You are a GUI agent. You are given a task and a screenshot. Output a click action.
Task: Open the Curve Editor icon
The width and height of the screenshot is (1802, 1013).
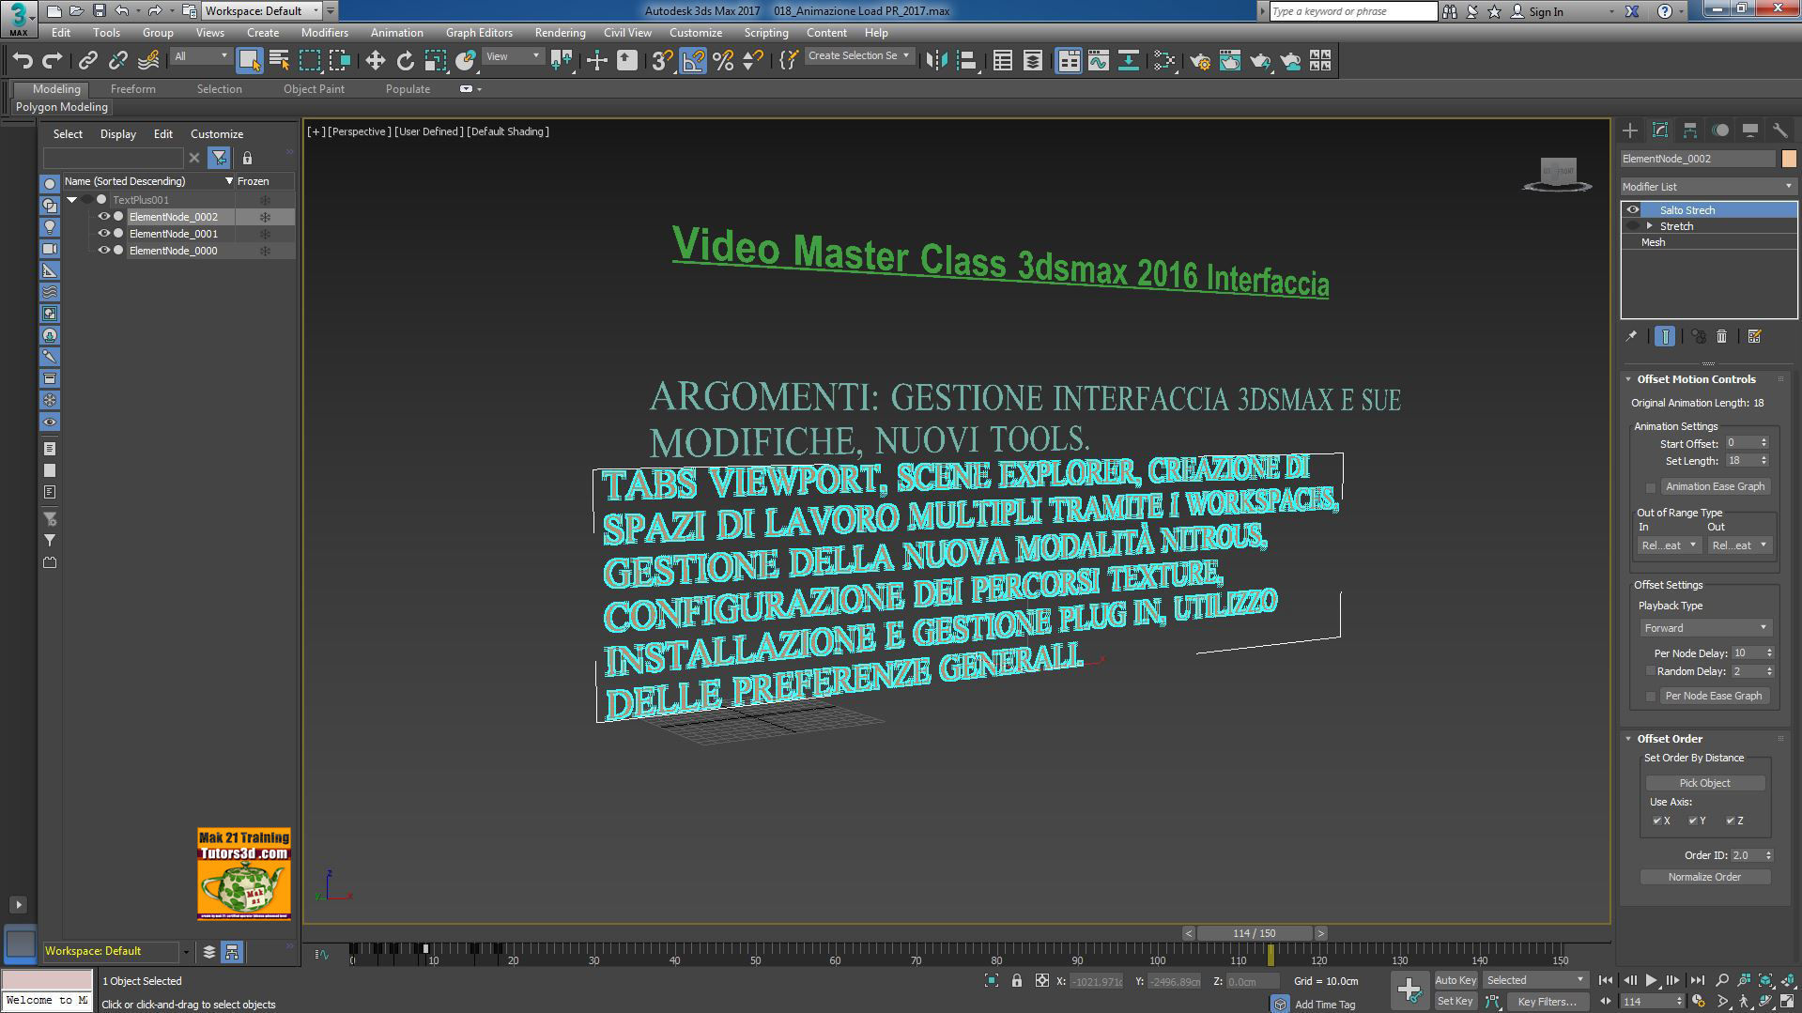point(1099,61)
